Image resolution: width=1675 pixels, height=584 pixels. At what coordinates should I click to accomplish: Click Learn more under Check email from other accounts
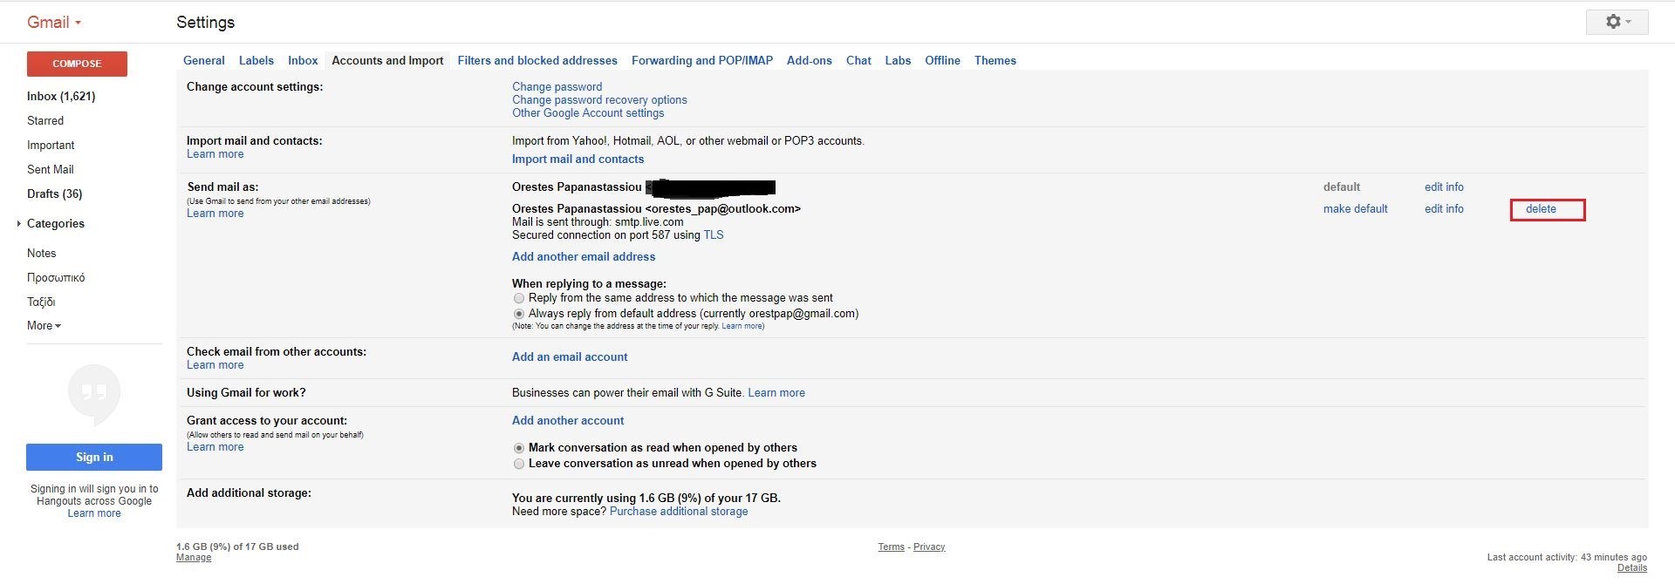coord(215,364)
